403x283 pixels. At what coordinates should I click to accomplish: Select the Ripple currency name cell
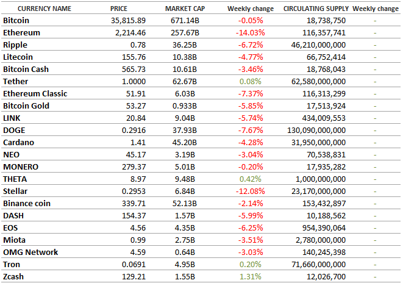[15, 45]
